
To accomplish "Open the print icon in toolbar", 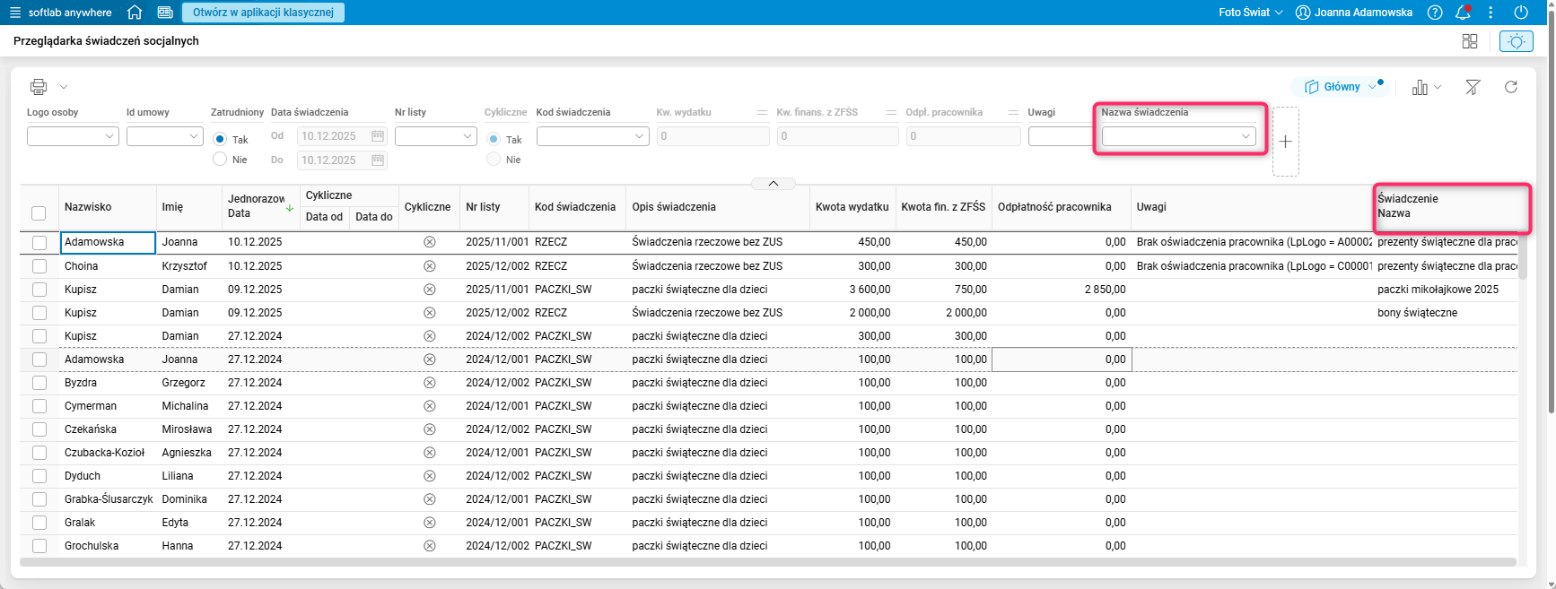I will pyautogui.click(x=39, y=87).
